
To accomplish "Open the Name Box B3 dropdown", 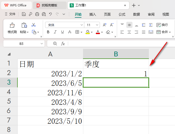I will pos(42,44).
